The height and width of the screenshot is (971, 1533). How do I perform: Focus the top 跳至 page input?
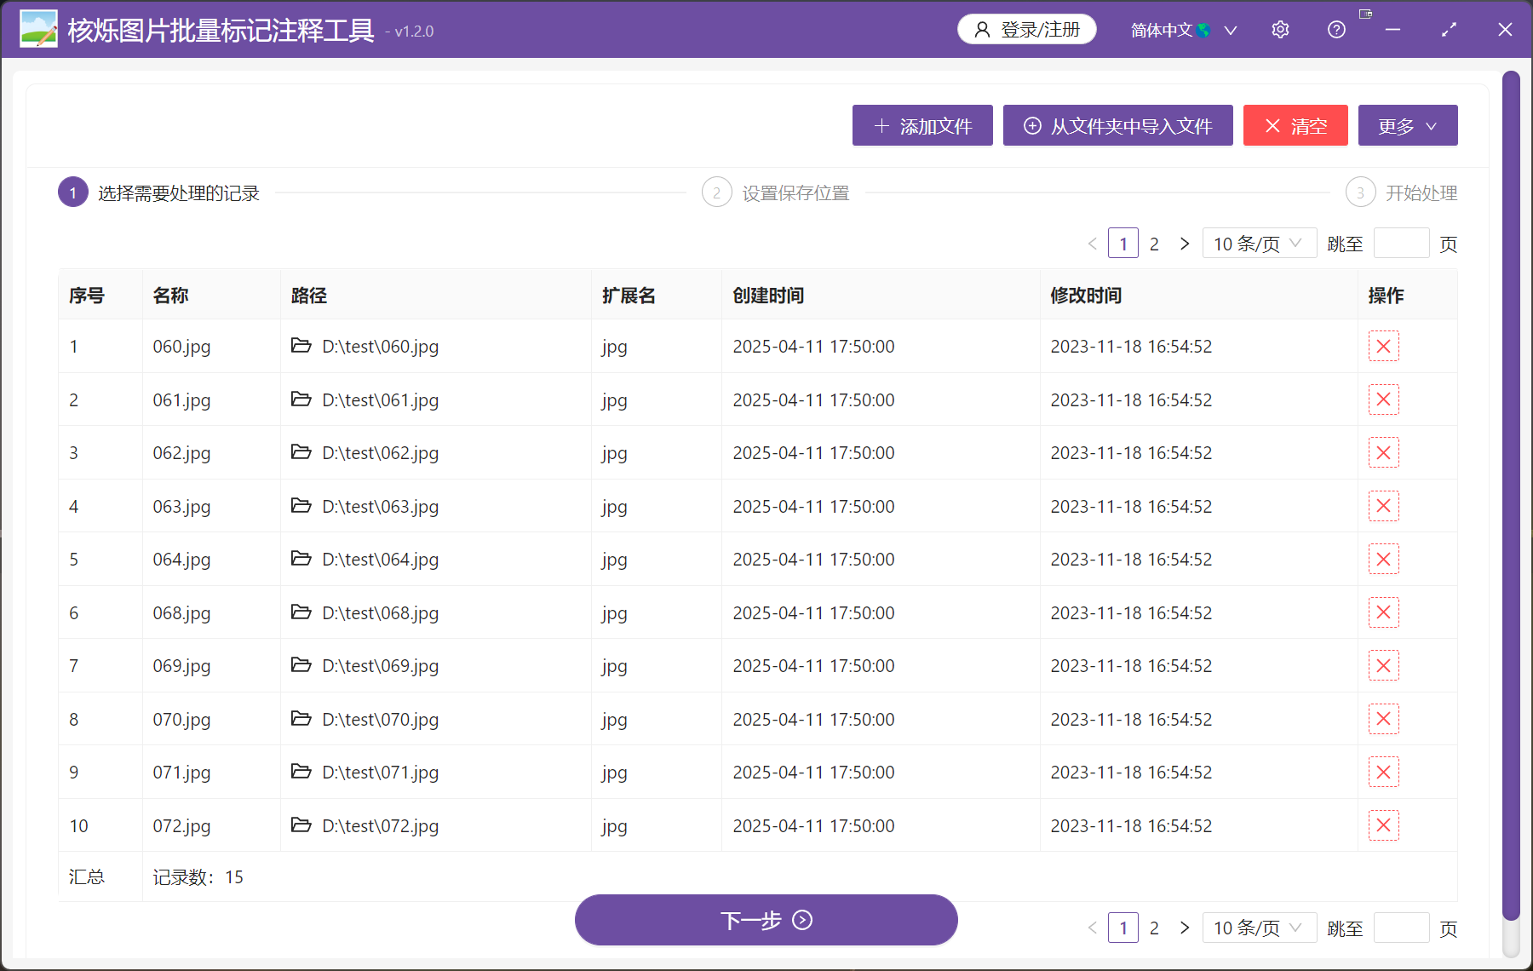(1401, 244)
